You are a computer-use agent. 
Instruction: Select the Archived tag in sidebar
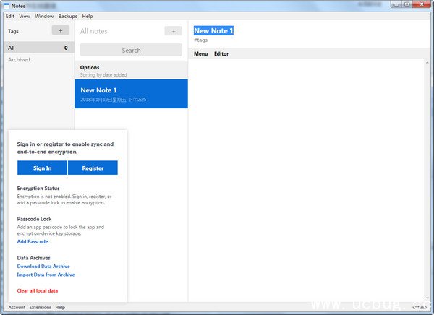pos(19,60)
